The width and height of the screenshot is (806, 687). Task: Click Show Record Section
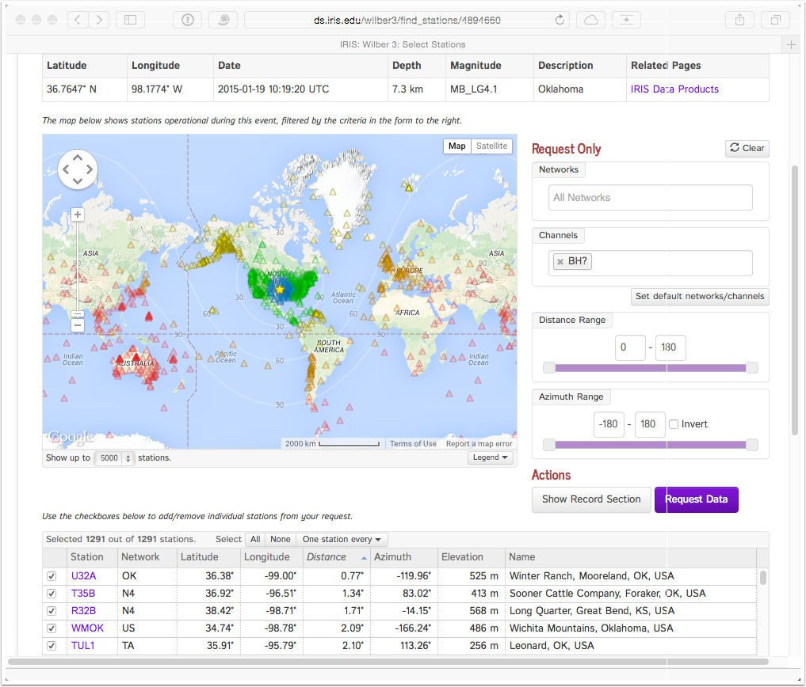pyautogui.click(x=591, y=499)
